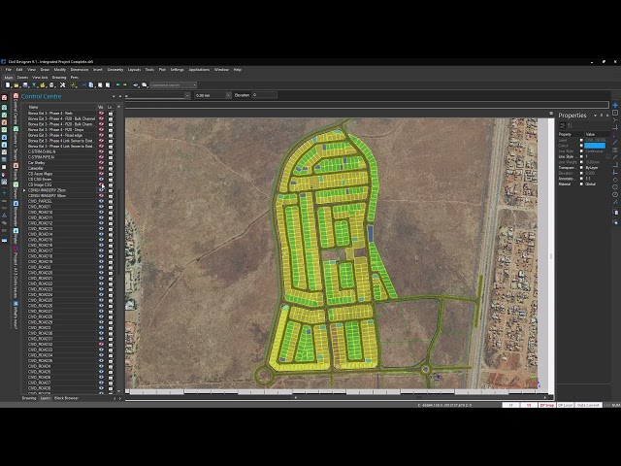Image resolution: width=621 pixels, height=466 pixels.
Task: Click the Control Centre vertical scrollbar
Action: pos(118,232)
